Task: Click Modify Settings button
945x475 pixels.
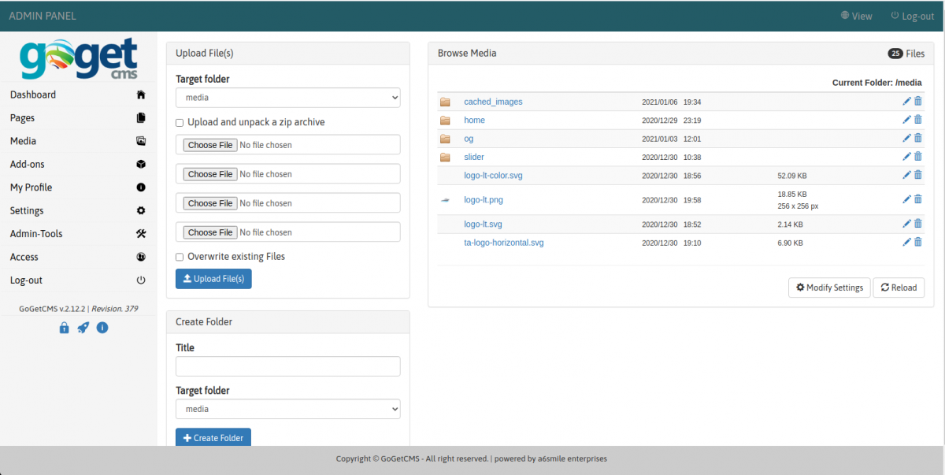Action: tap(829, 288)
